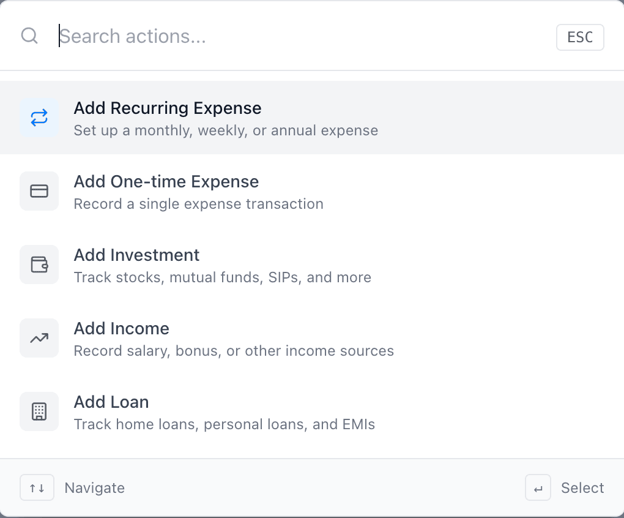The image size is (624, 518).
Task: Click the building icon for Loan
Action: (x=39, y=411)
